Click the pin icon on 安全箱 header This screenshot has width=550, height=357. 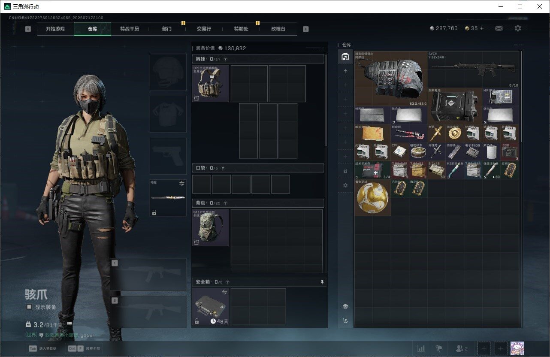click(x=322, y=282)
